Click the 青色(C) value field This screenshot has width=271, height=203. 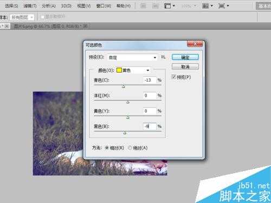[x=150, y=80]
